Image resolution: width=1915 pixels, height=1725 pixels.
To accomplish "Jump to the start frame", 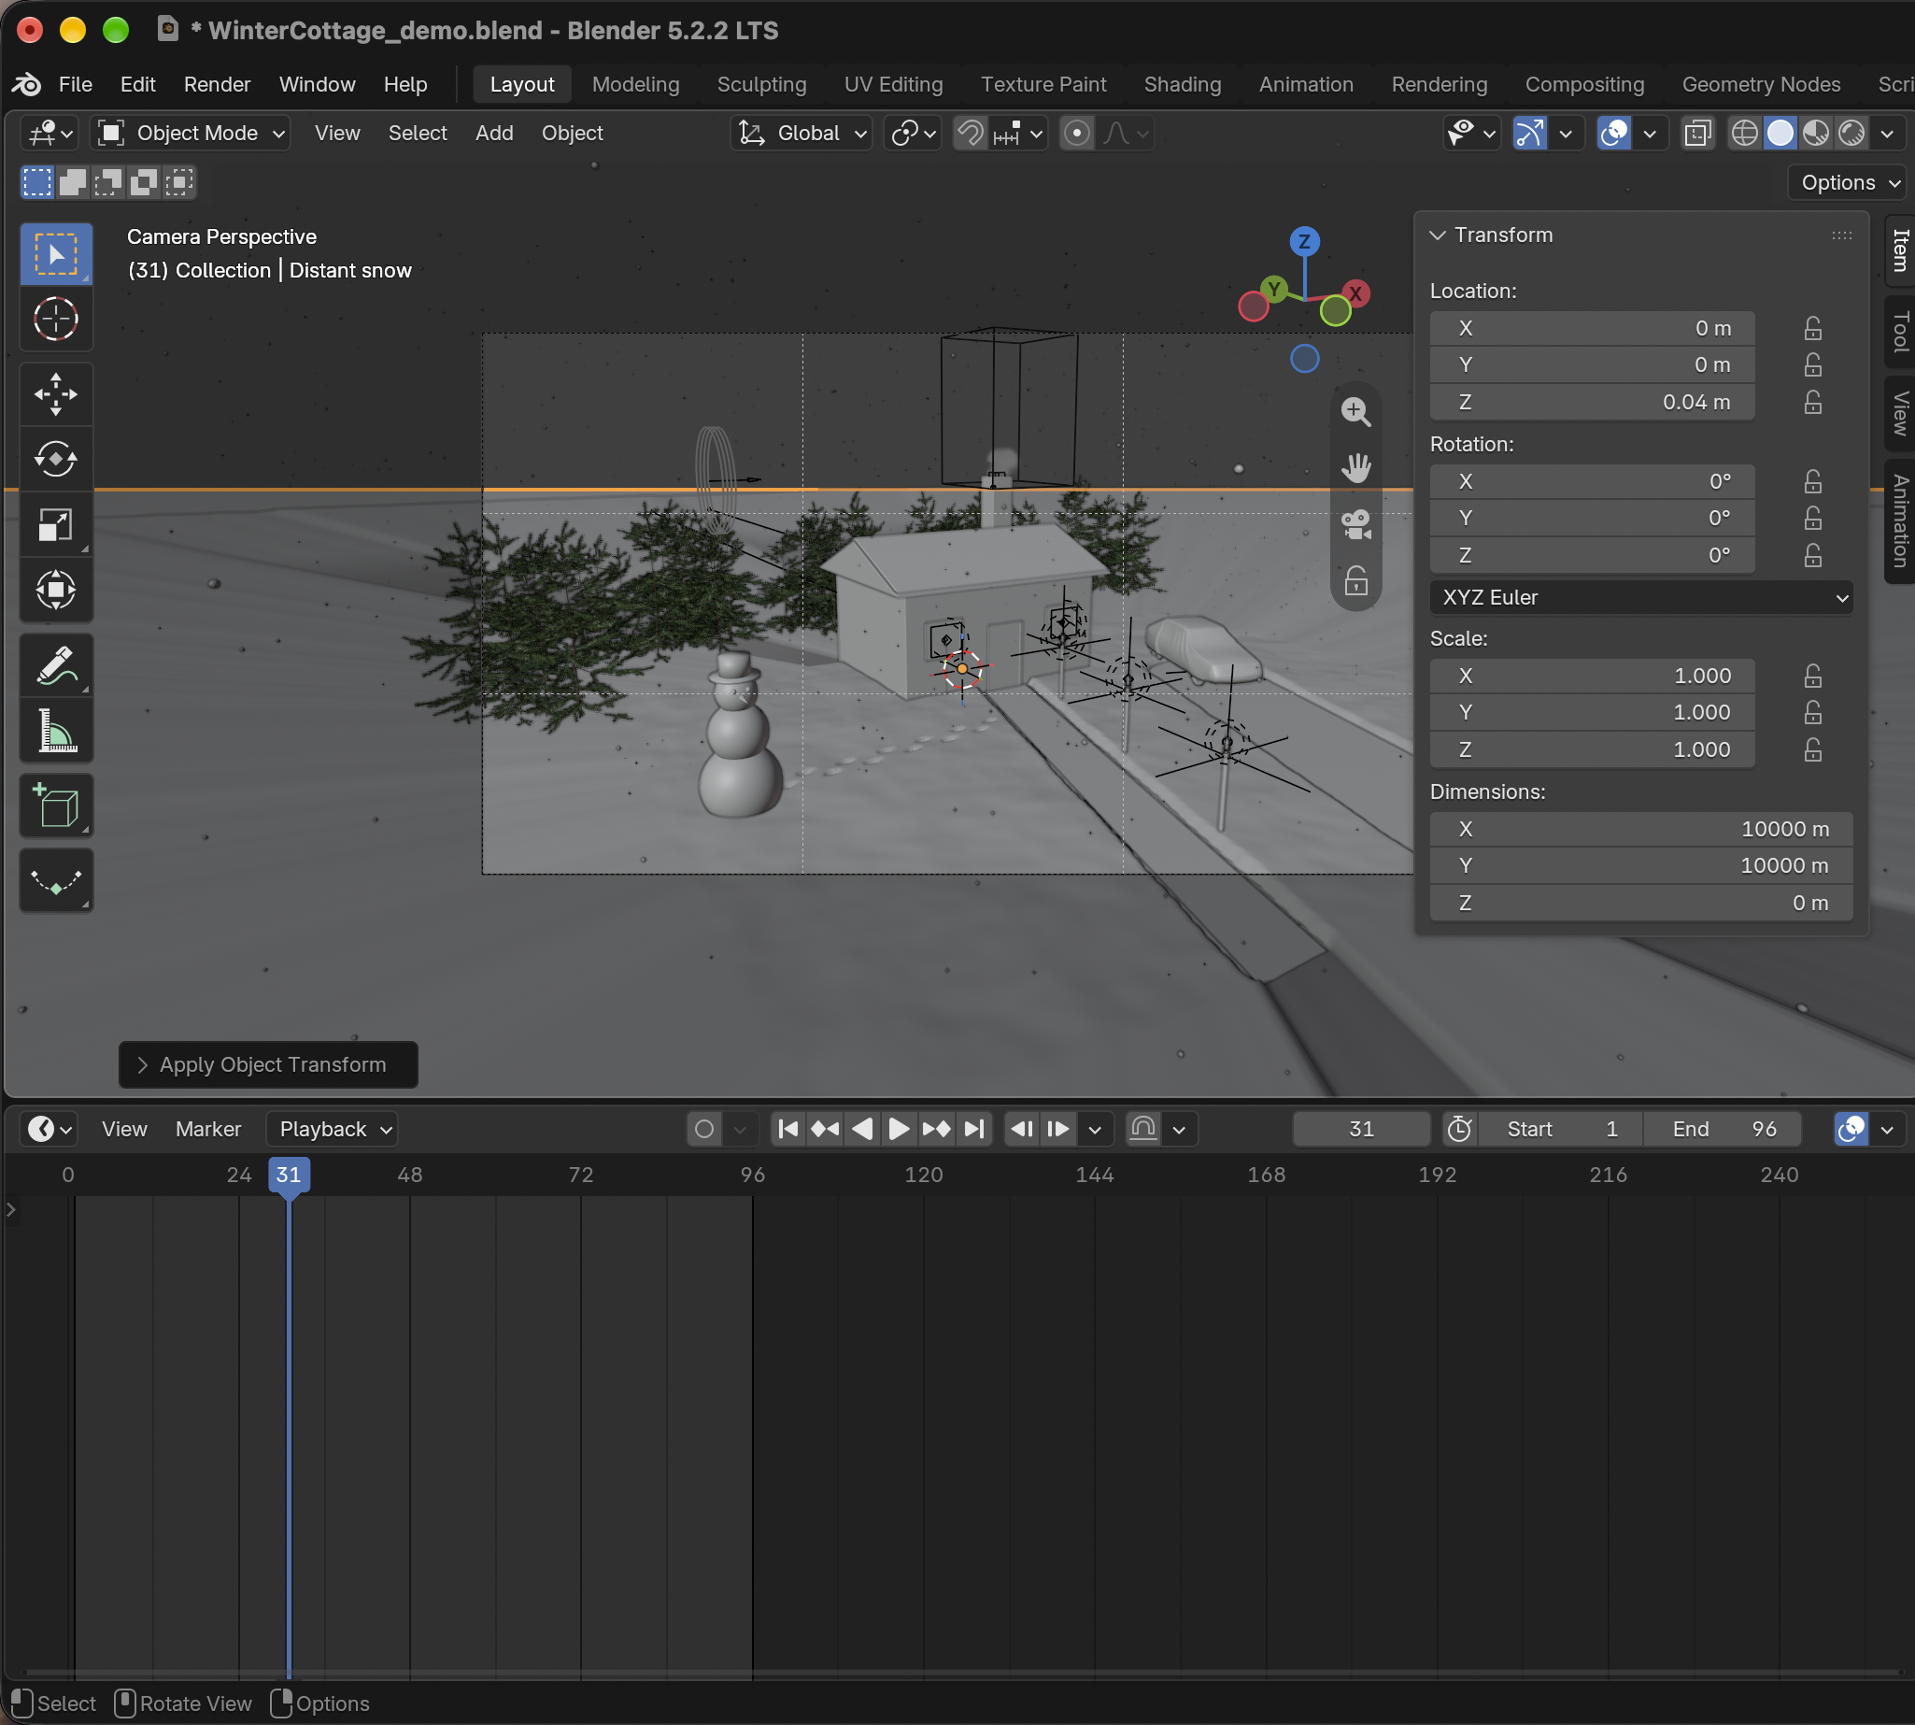I will click(x=787, y=1129).
